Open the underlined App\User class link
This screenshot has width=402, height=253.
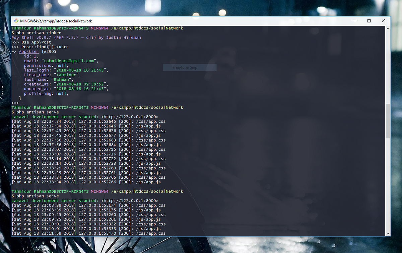[29, 51]
